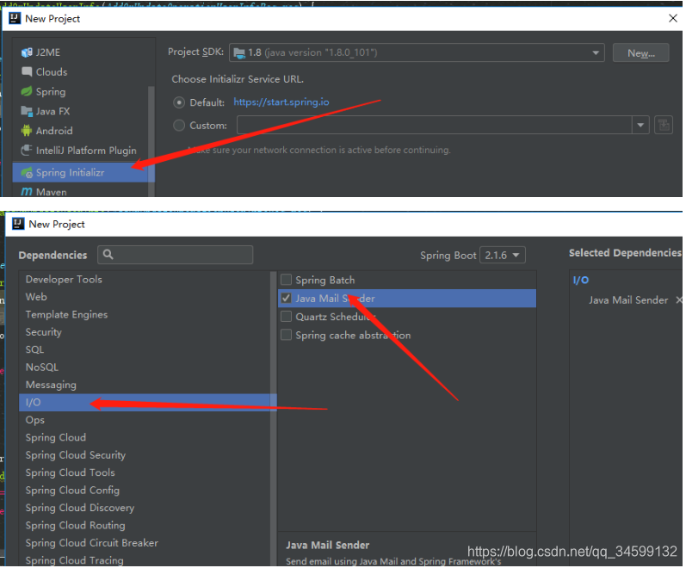Expand the Custom URL history dropdown
The width and height of the screenshot is (686, 568).
click(x=640, y=125)
